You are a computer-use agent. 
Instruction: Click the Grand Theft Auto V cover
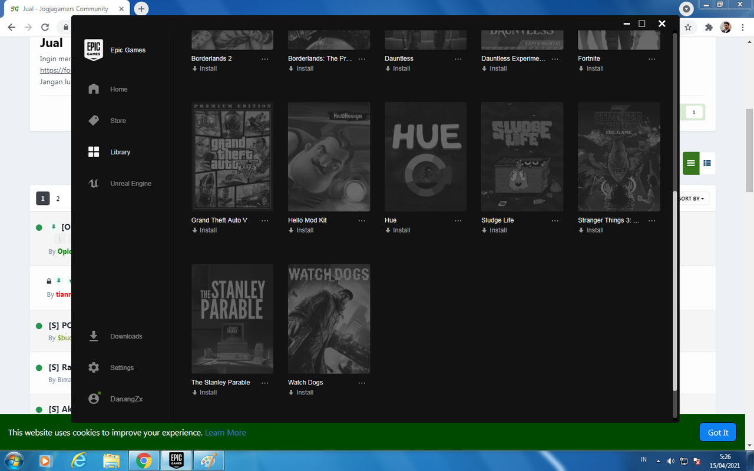point(232,157)
